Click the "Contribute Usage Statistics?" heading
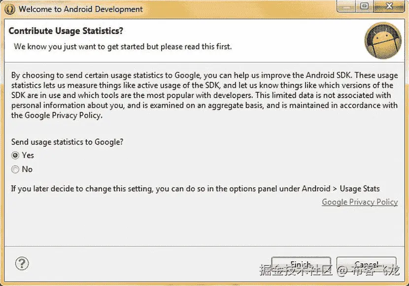 point(66,31)
